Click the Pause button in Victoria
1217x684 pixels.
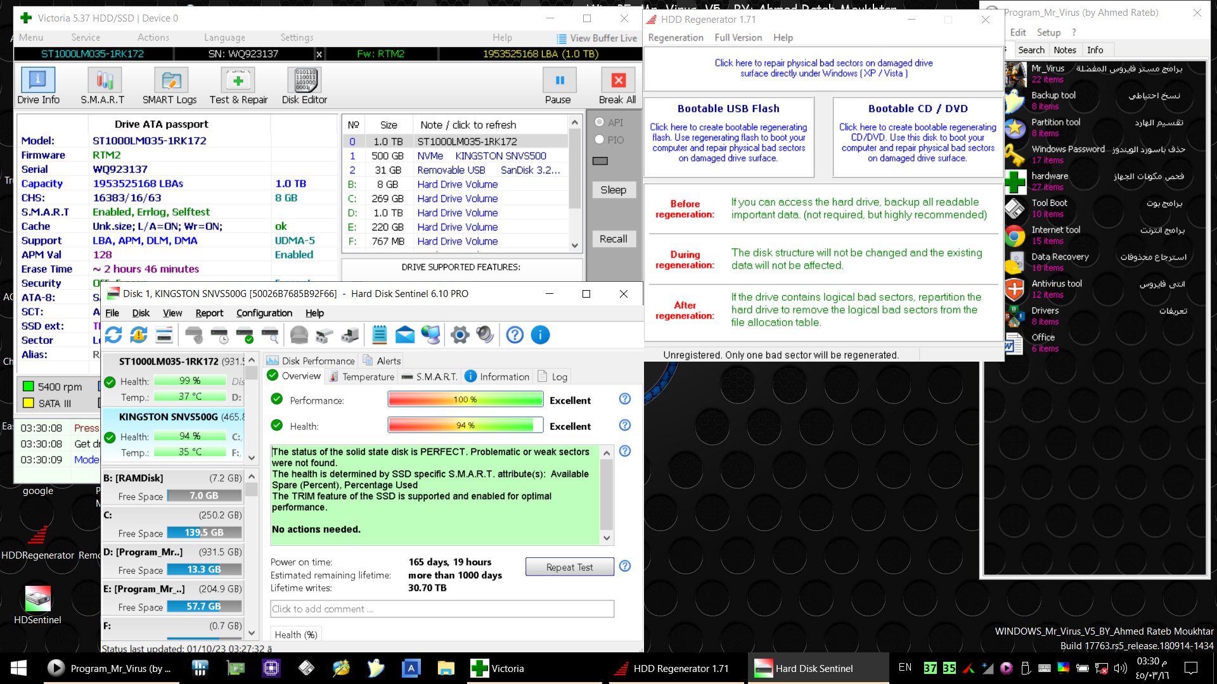point(558,85)
